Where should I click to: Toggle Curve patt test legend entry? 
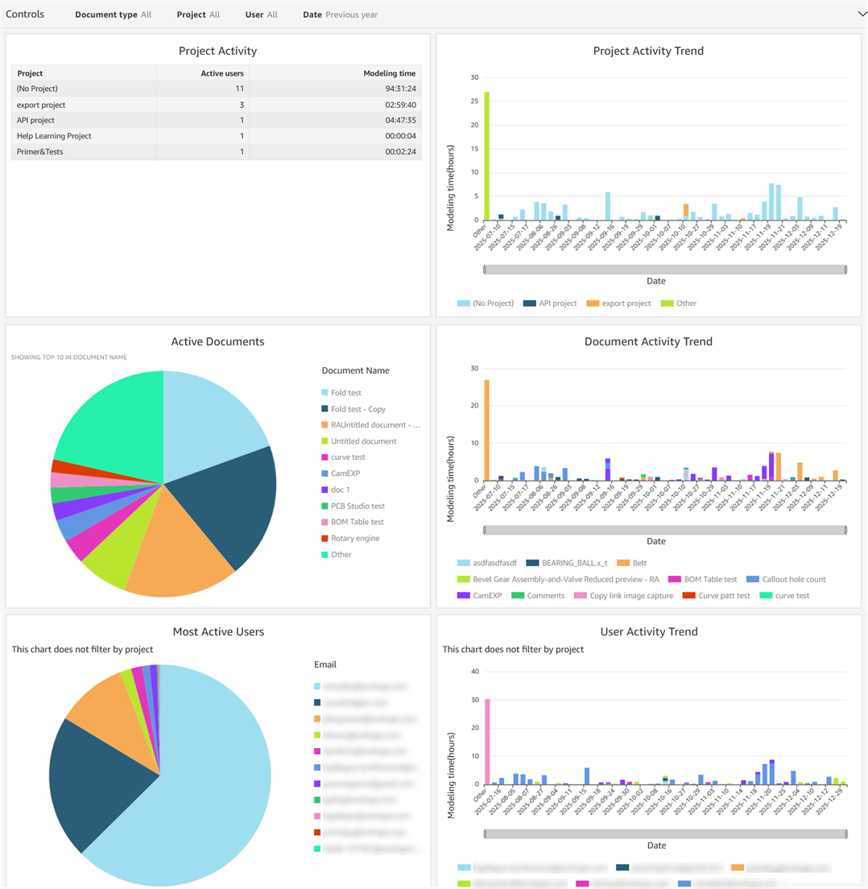point(716,596)
